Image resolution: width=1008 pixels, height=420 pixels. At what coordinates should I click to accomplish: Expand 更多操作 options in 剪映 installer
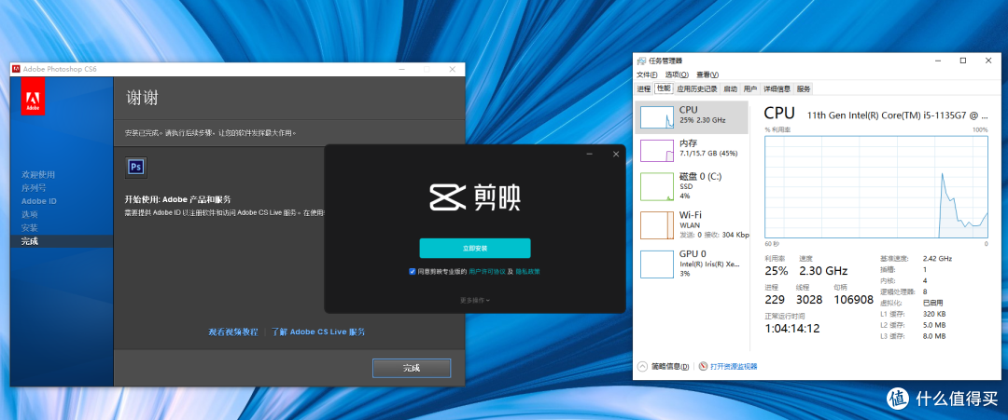coord(474,300)
